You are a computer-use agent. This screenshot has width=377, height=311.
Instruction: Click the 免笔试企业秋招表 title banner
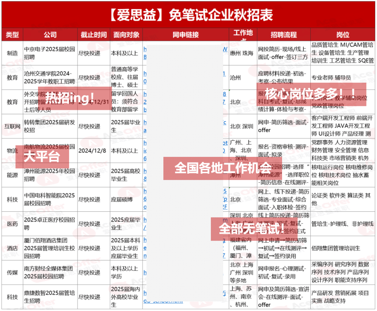[188, 15]
